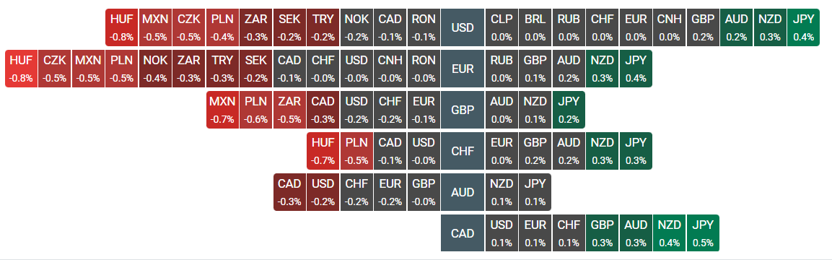Open the GBP base currency row header
Image resolution: width=832 pixels, height=260 pixels.
[462, 110]
